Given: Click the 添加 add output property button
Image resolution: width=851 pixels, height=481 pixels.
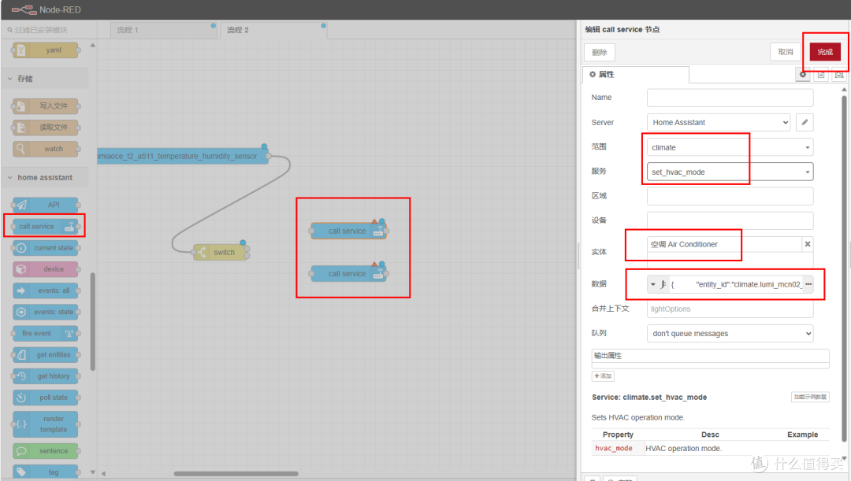Looking at the screenshot, I should (603, 376).
